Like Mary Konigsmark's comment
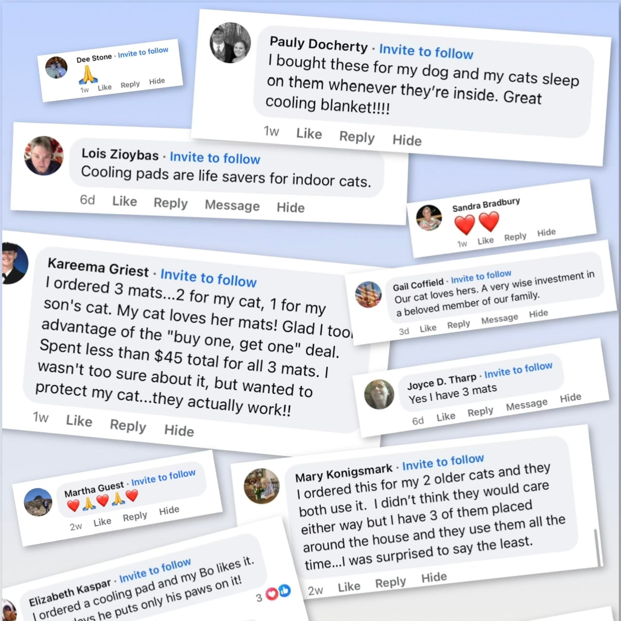The width and height of the screenshot is (621, 621). (349, 586)
